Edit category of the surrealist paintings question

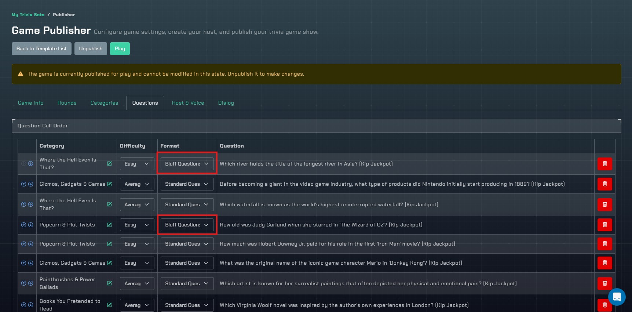[x=109, y=283]
